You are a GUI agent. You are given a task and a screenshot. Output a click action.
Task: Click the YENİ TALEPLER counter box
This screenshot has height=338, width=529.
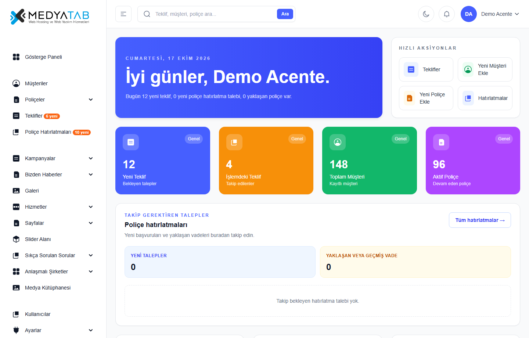[x=220, y=262]
